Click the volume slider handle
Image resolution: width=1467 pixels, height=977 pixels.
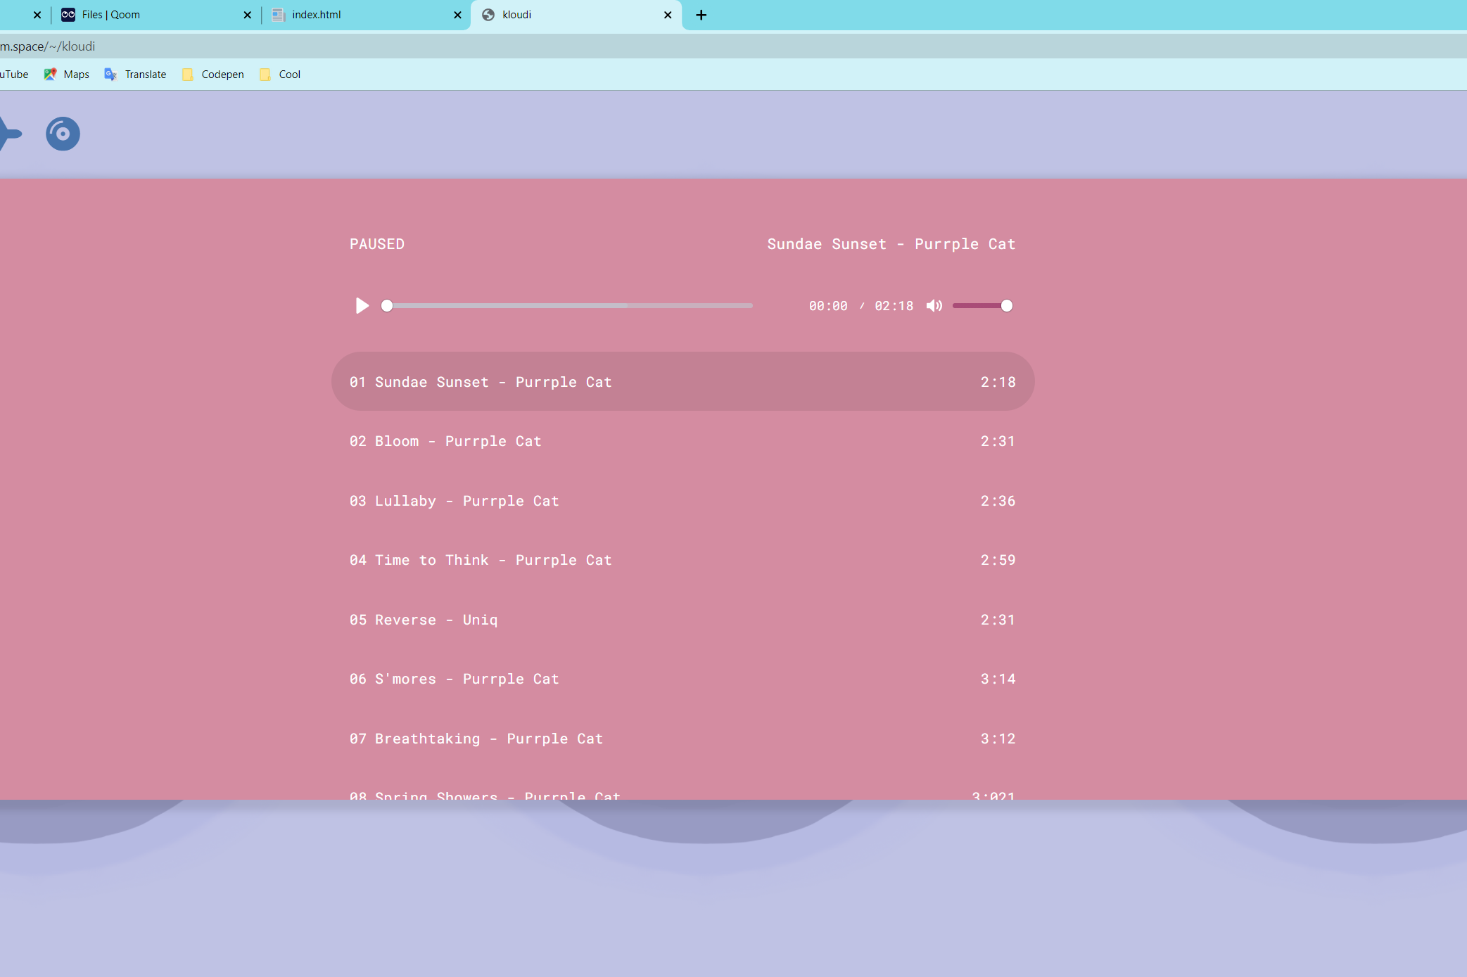pos(1006,306)
